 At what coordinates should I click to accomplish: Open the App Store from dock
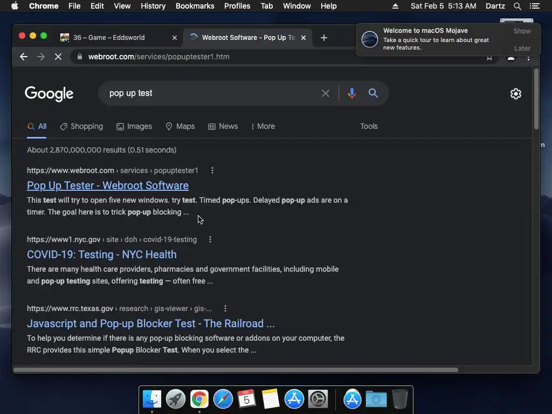click(x=294, y=399)
